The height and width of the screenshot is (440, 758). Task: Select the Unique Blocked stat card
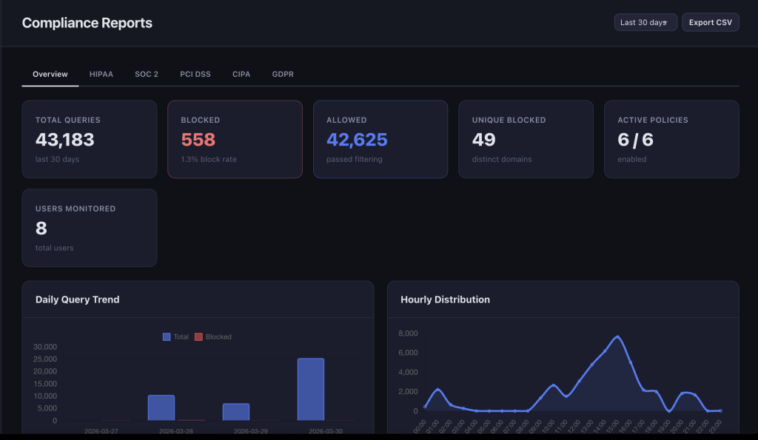(x=526, y=139)
